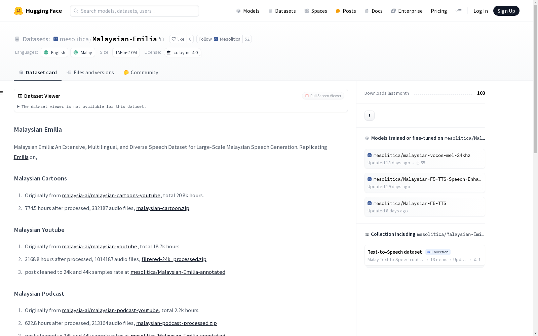
Task: Expand the dataset viewer unavailable message
Action: [x=82, y=107]
